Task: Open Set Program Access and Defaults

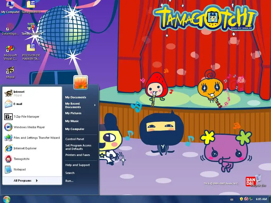Action: 81,147
